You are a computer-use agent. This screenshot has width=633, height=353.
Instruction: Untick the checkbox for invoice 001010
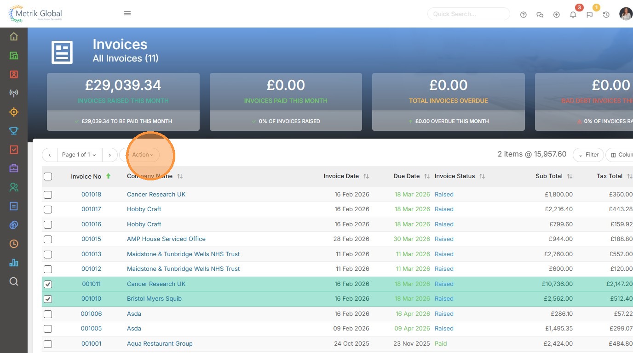click(48, 299)
